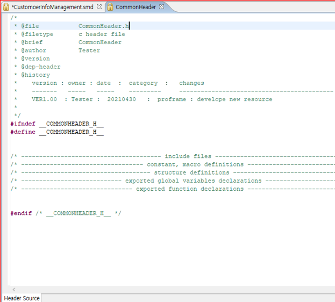Image resolution: width=335 pixels, height=302 pixels.
Task: Click the '@filetype' comment tag
Action: [37, 34]
